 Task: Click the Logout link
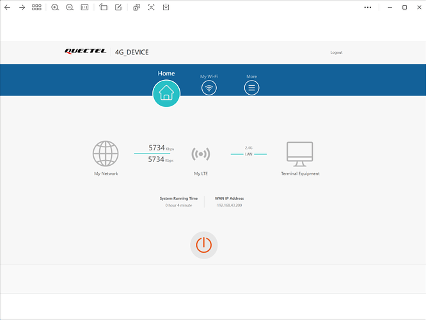[x=336, y=52]
